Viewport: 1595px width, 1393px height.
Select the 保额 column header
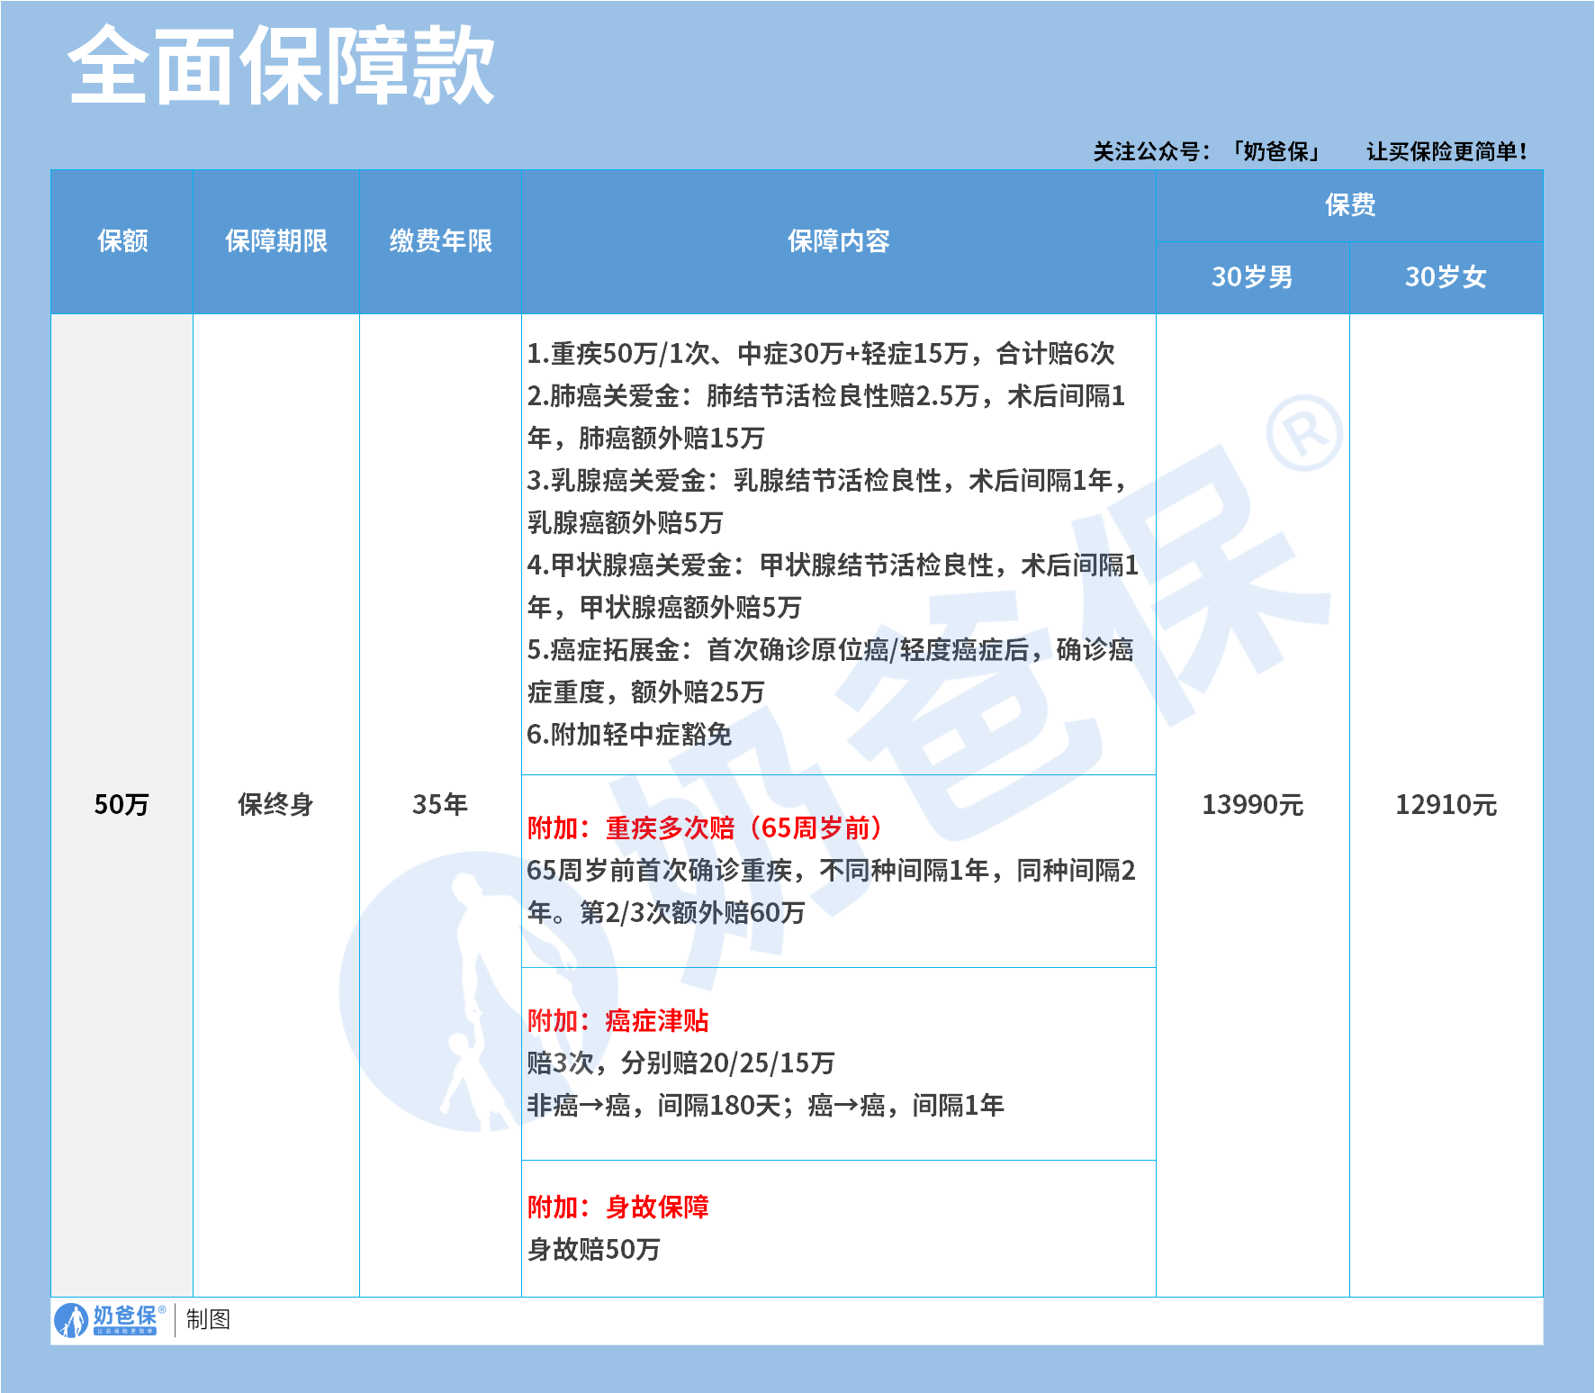coord(122,241)
